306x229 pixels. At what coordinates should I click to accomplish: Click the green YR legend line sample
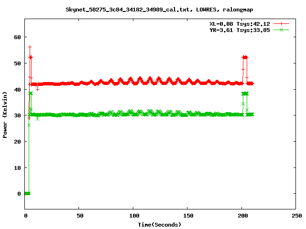(x=282, y=30)
